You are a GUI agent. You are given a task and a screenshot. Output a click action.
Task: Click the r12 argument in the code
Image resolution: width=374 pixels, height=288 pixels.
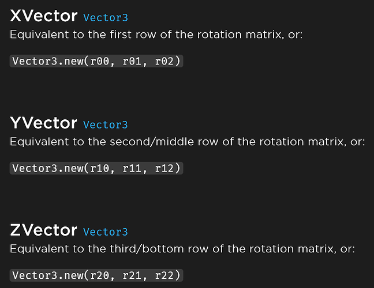pyautogui.click(x=164, y=168)
